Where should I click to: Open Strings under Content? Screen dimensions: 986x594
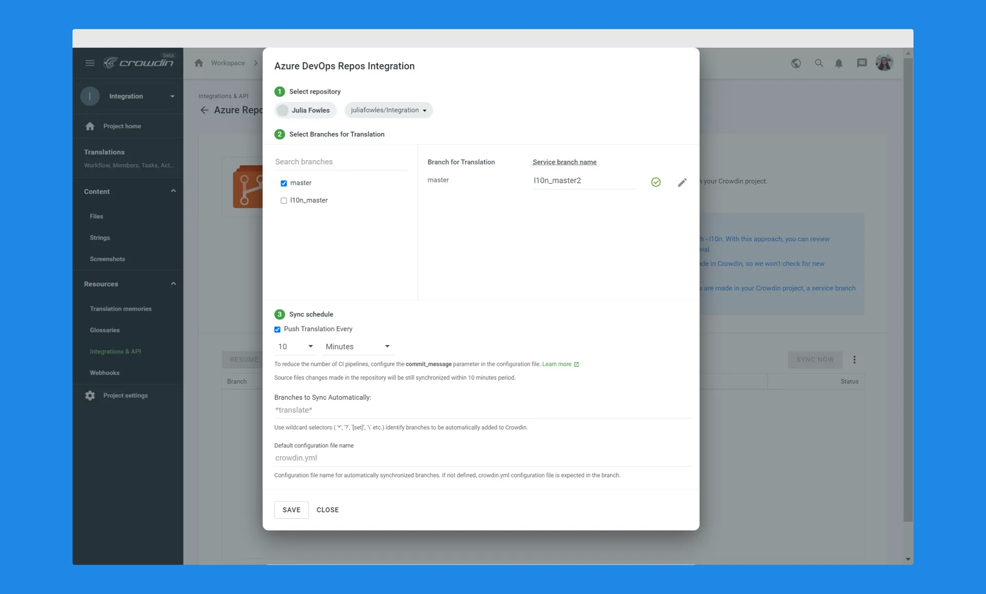100,238
